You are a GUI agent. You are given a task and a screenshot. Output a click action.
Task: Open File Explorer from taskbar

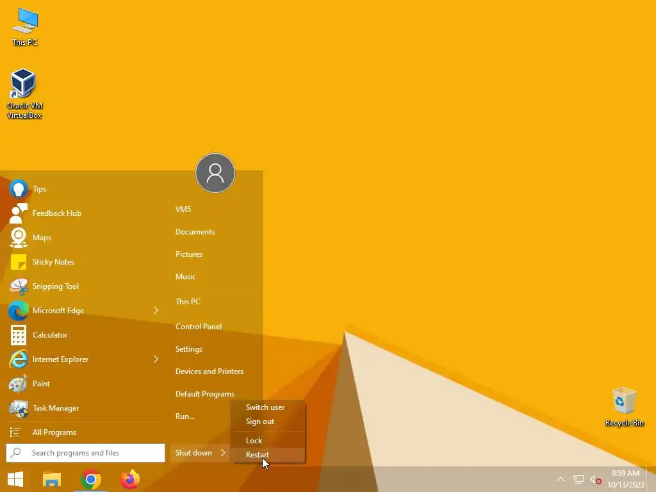coord(52,479)
